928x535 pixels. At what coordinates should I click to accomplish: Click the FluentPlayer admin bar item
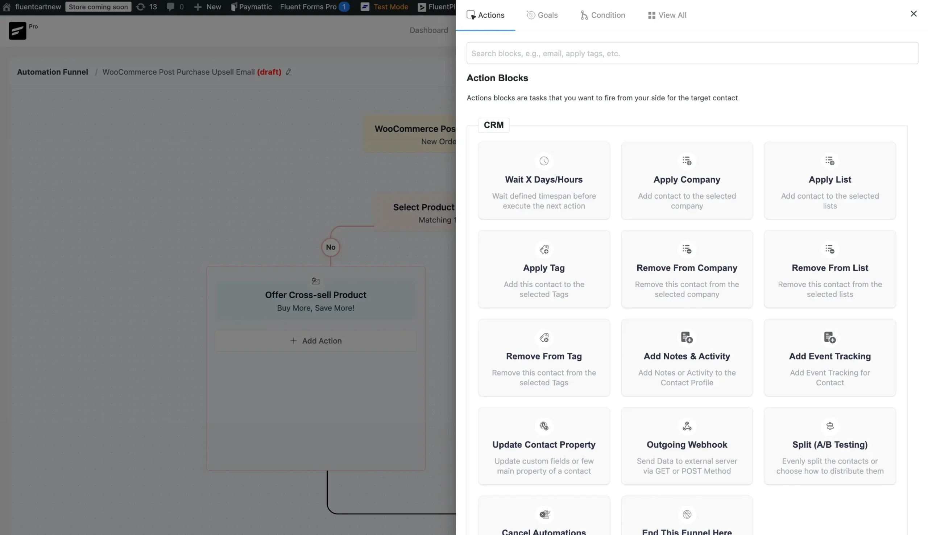click(x=437, y=7)
